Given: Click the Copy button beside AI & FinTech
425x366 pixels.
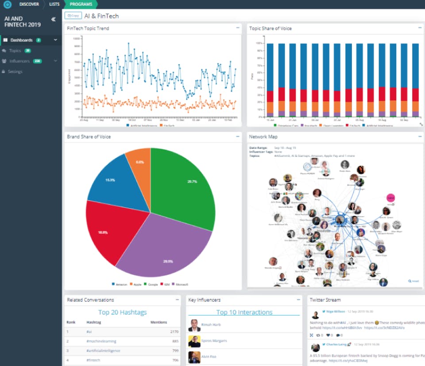Looking at the screenshot, I should pyautogui.click(x=73, y=16).
